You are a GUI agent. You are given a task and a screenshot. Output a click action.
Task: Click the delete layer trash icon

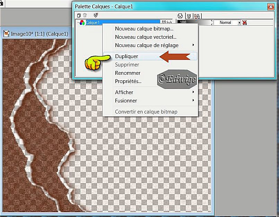point(85,15)
